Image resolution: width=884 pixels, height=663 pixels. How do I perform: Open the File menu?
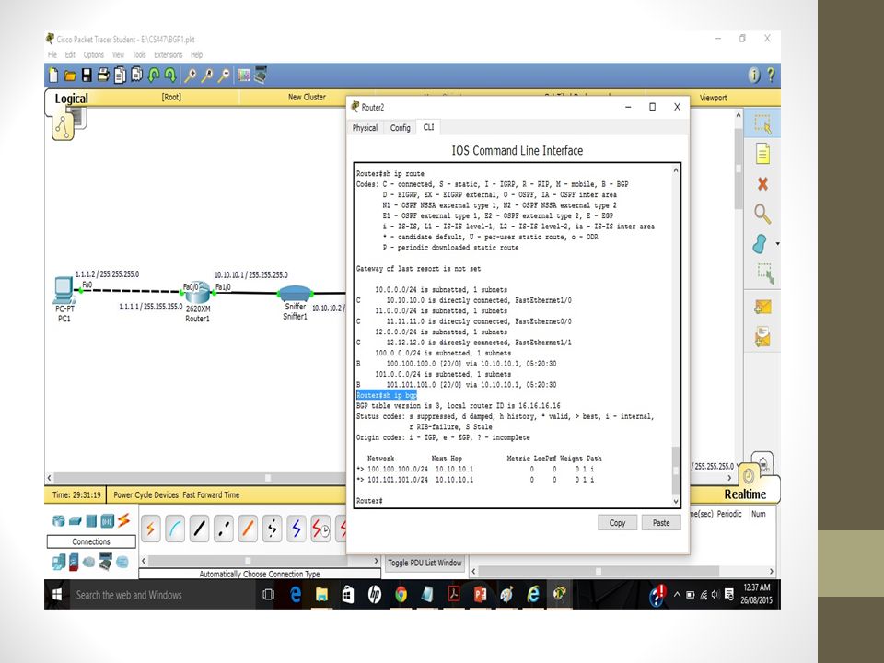pyautogui.click(x=52, y=54)
